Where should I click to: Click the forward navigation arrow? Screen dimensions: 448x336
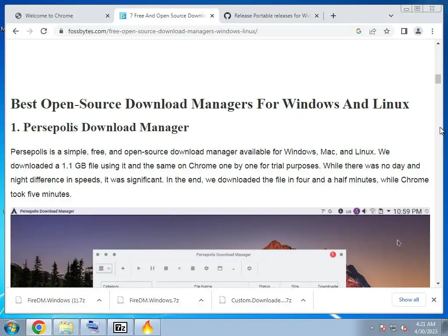coord(30,31)
